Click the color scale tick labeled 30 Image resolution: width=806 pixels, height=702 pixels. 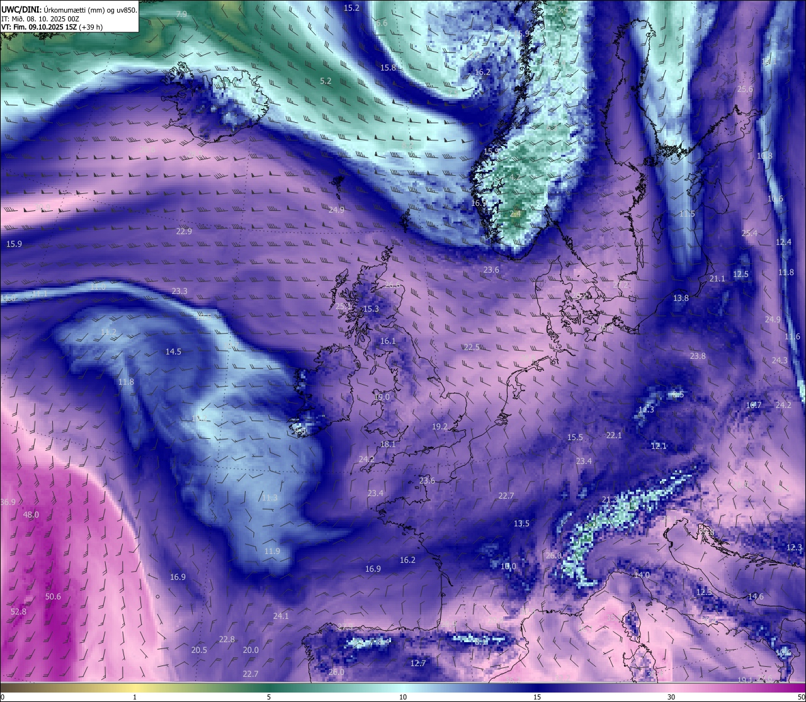[x=671, y=697]
